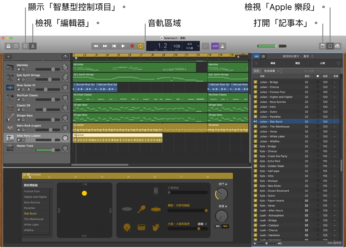Open the Smart Controls panel
The image size is (346, 248).
click(x=25, y=46)
